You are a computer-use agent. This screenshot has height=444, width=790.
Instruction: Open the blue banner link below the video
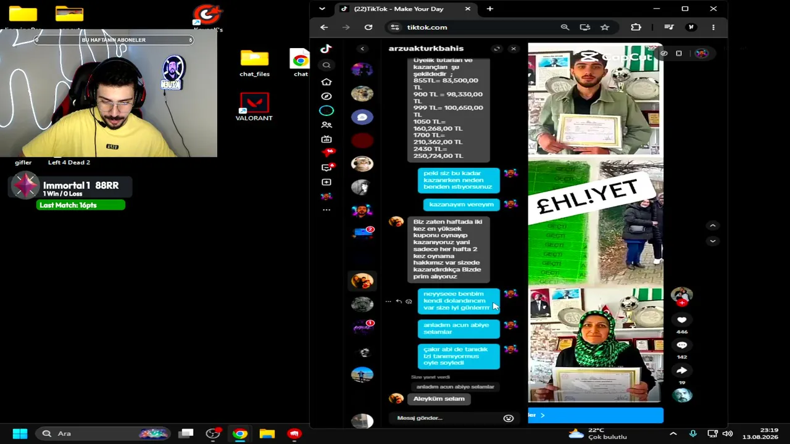point(596,416)
